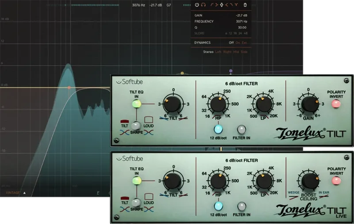The width and height of the screenshot is (354, 224).
Task: Click the LOUD shape icon on Tonelux Tilt
Action: tap(149, 120)
